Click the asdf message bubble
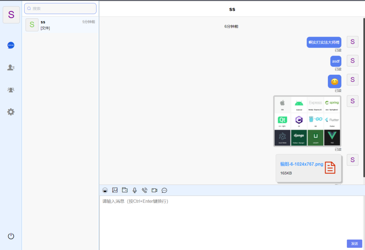 coord(336,61)
